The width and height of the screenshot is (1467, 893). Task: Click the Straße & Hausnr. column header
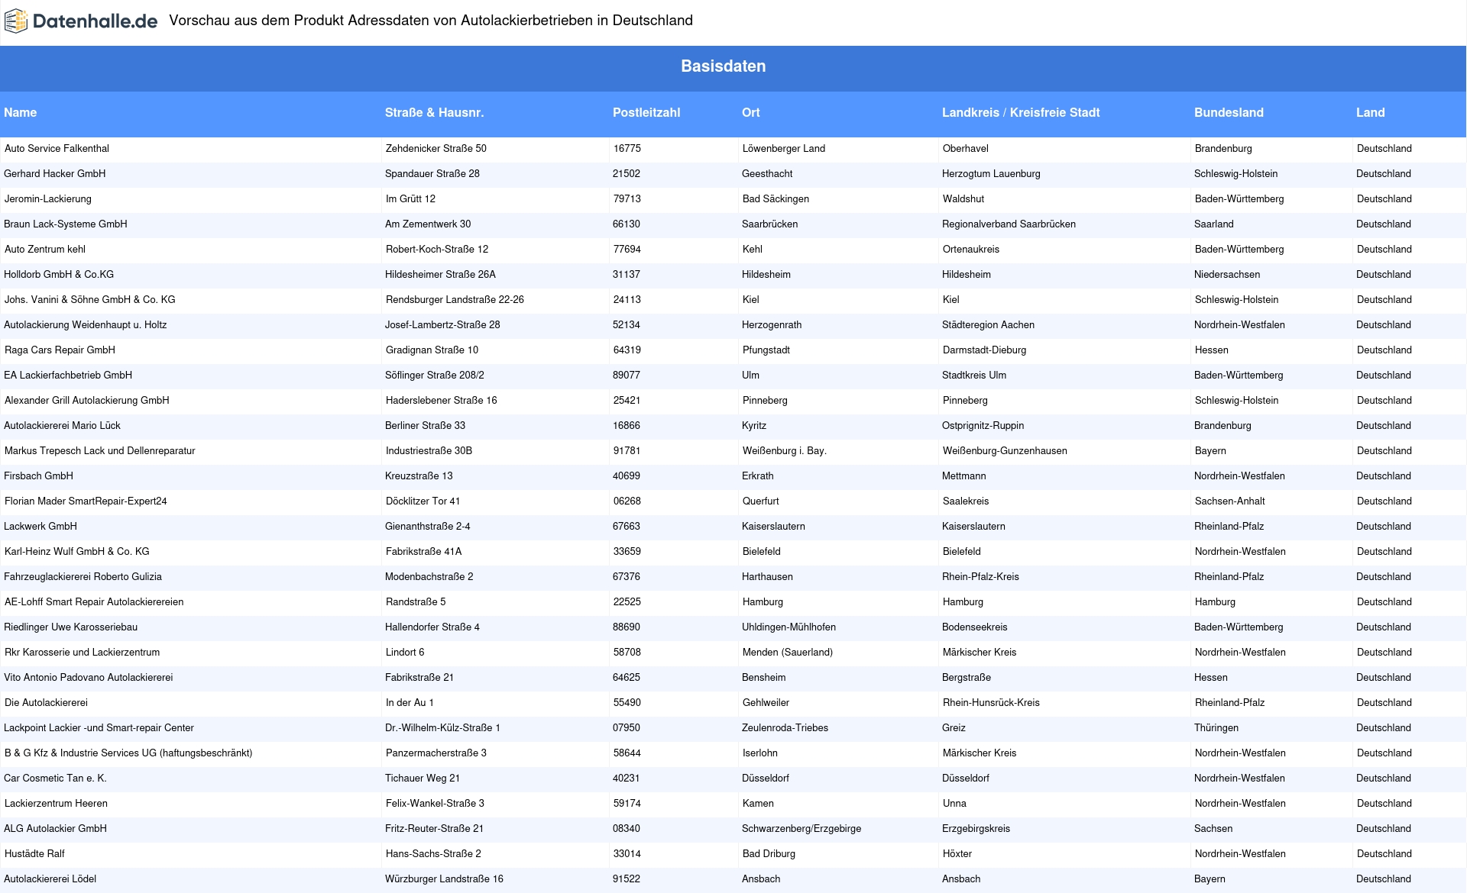434,112
